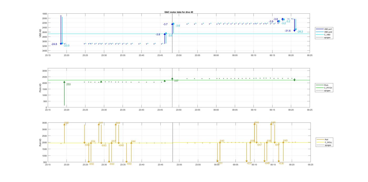
Task: Select 'C_ROLL' legend entry
Action: (x=328, y=142)
